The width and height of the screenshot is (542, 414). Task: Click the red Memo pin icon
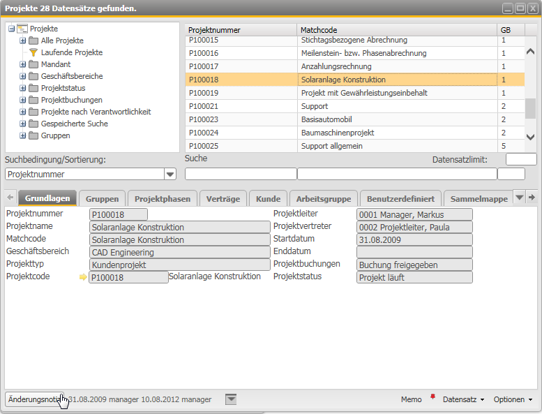click(x=432, y=398)
